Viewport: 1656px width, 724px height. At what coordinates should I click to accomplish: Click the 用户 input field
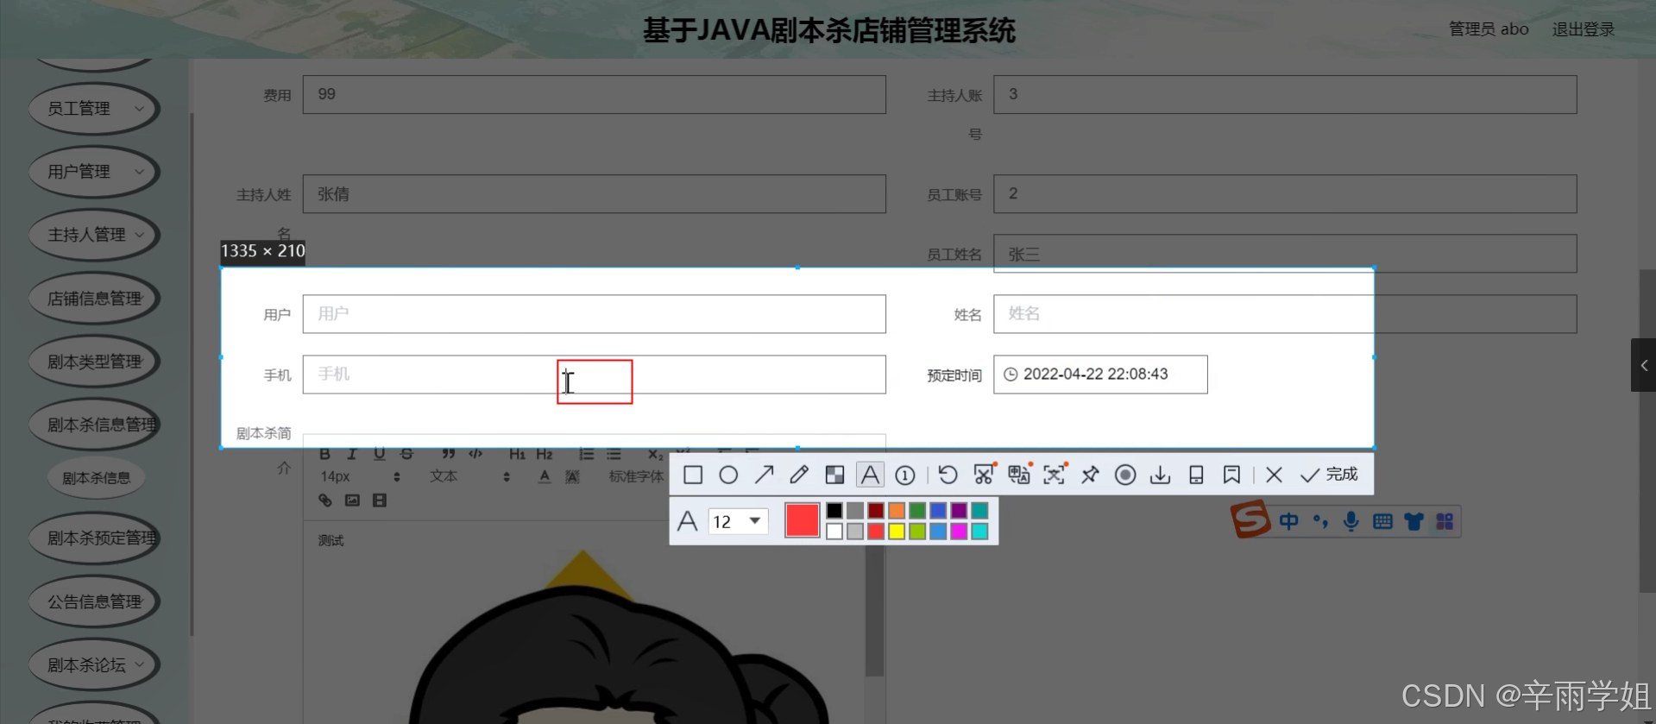594,314
